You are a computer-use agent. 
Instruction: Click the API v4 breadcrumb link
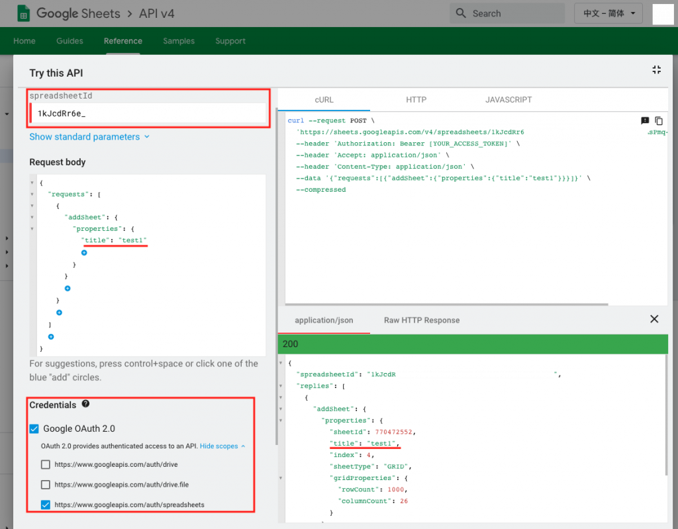[x=156, y=14]
